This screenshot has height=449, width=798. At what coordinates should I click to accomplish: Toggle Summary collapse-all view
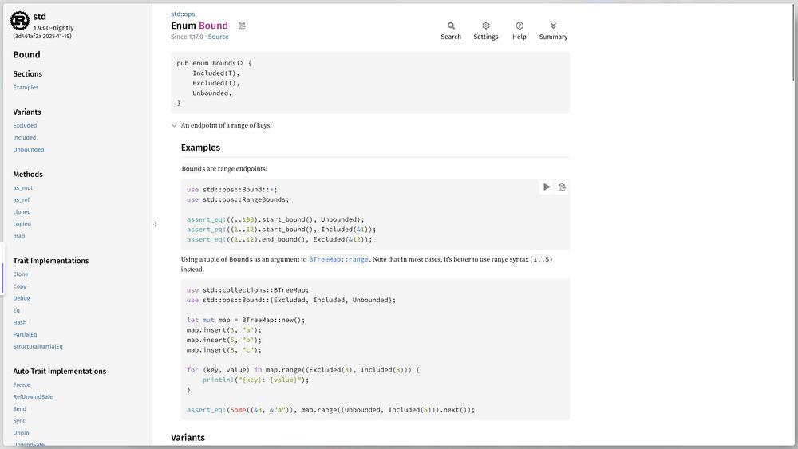tap(553, 31)
